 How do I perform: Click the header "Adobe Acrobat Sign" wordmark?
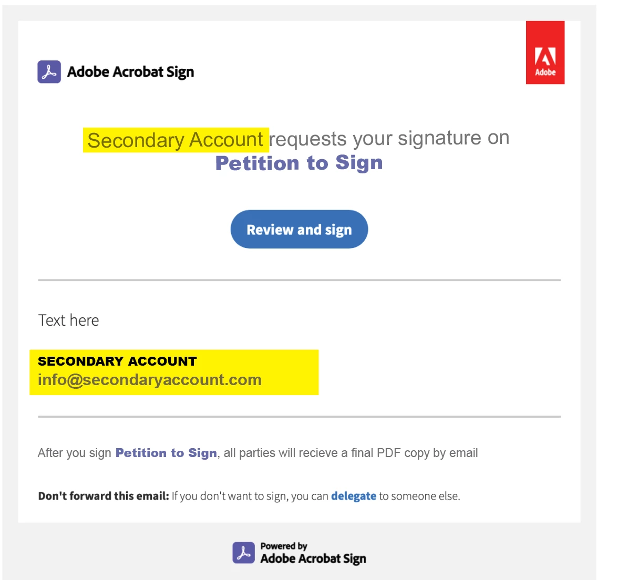click(x=130, y=72)
